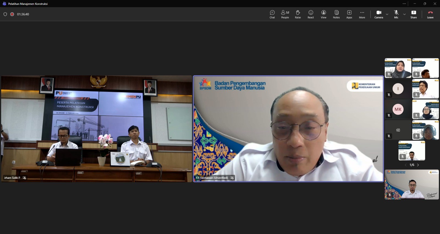This screenshot has width=440, height=234.
Task: Leave the meeting
Action: click(x=430, y=14)
